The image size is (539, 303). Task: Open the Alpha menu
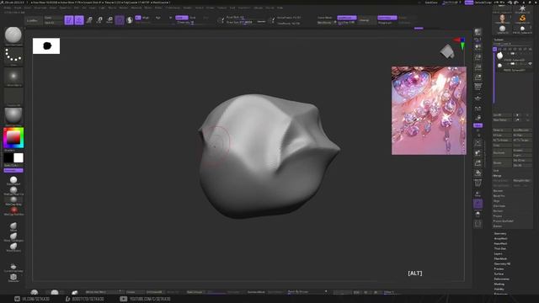click(8, 8)
